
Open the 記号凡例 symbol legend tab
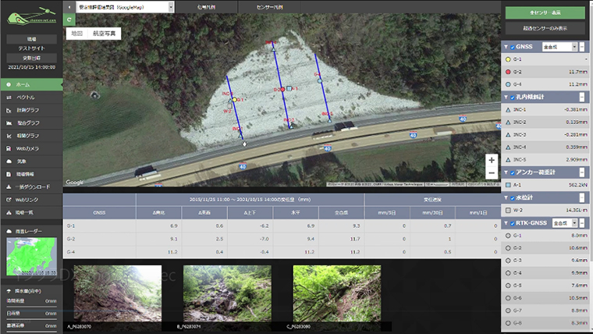tap(207, 7)
